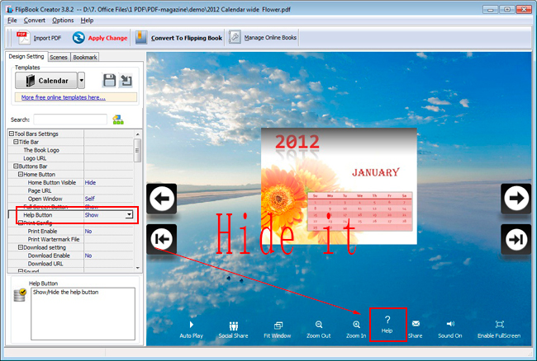Screen dimensions: 537x361
Task: Click the database icon near Help Button description
Action: pos(20,295)
